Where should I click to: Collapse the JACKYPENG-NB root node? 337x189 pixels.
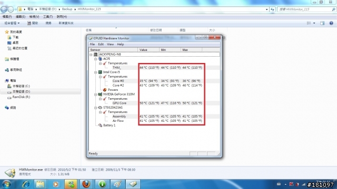click(91, 55)
